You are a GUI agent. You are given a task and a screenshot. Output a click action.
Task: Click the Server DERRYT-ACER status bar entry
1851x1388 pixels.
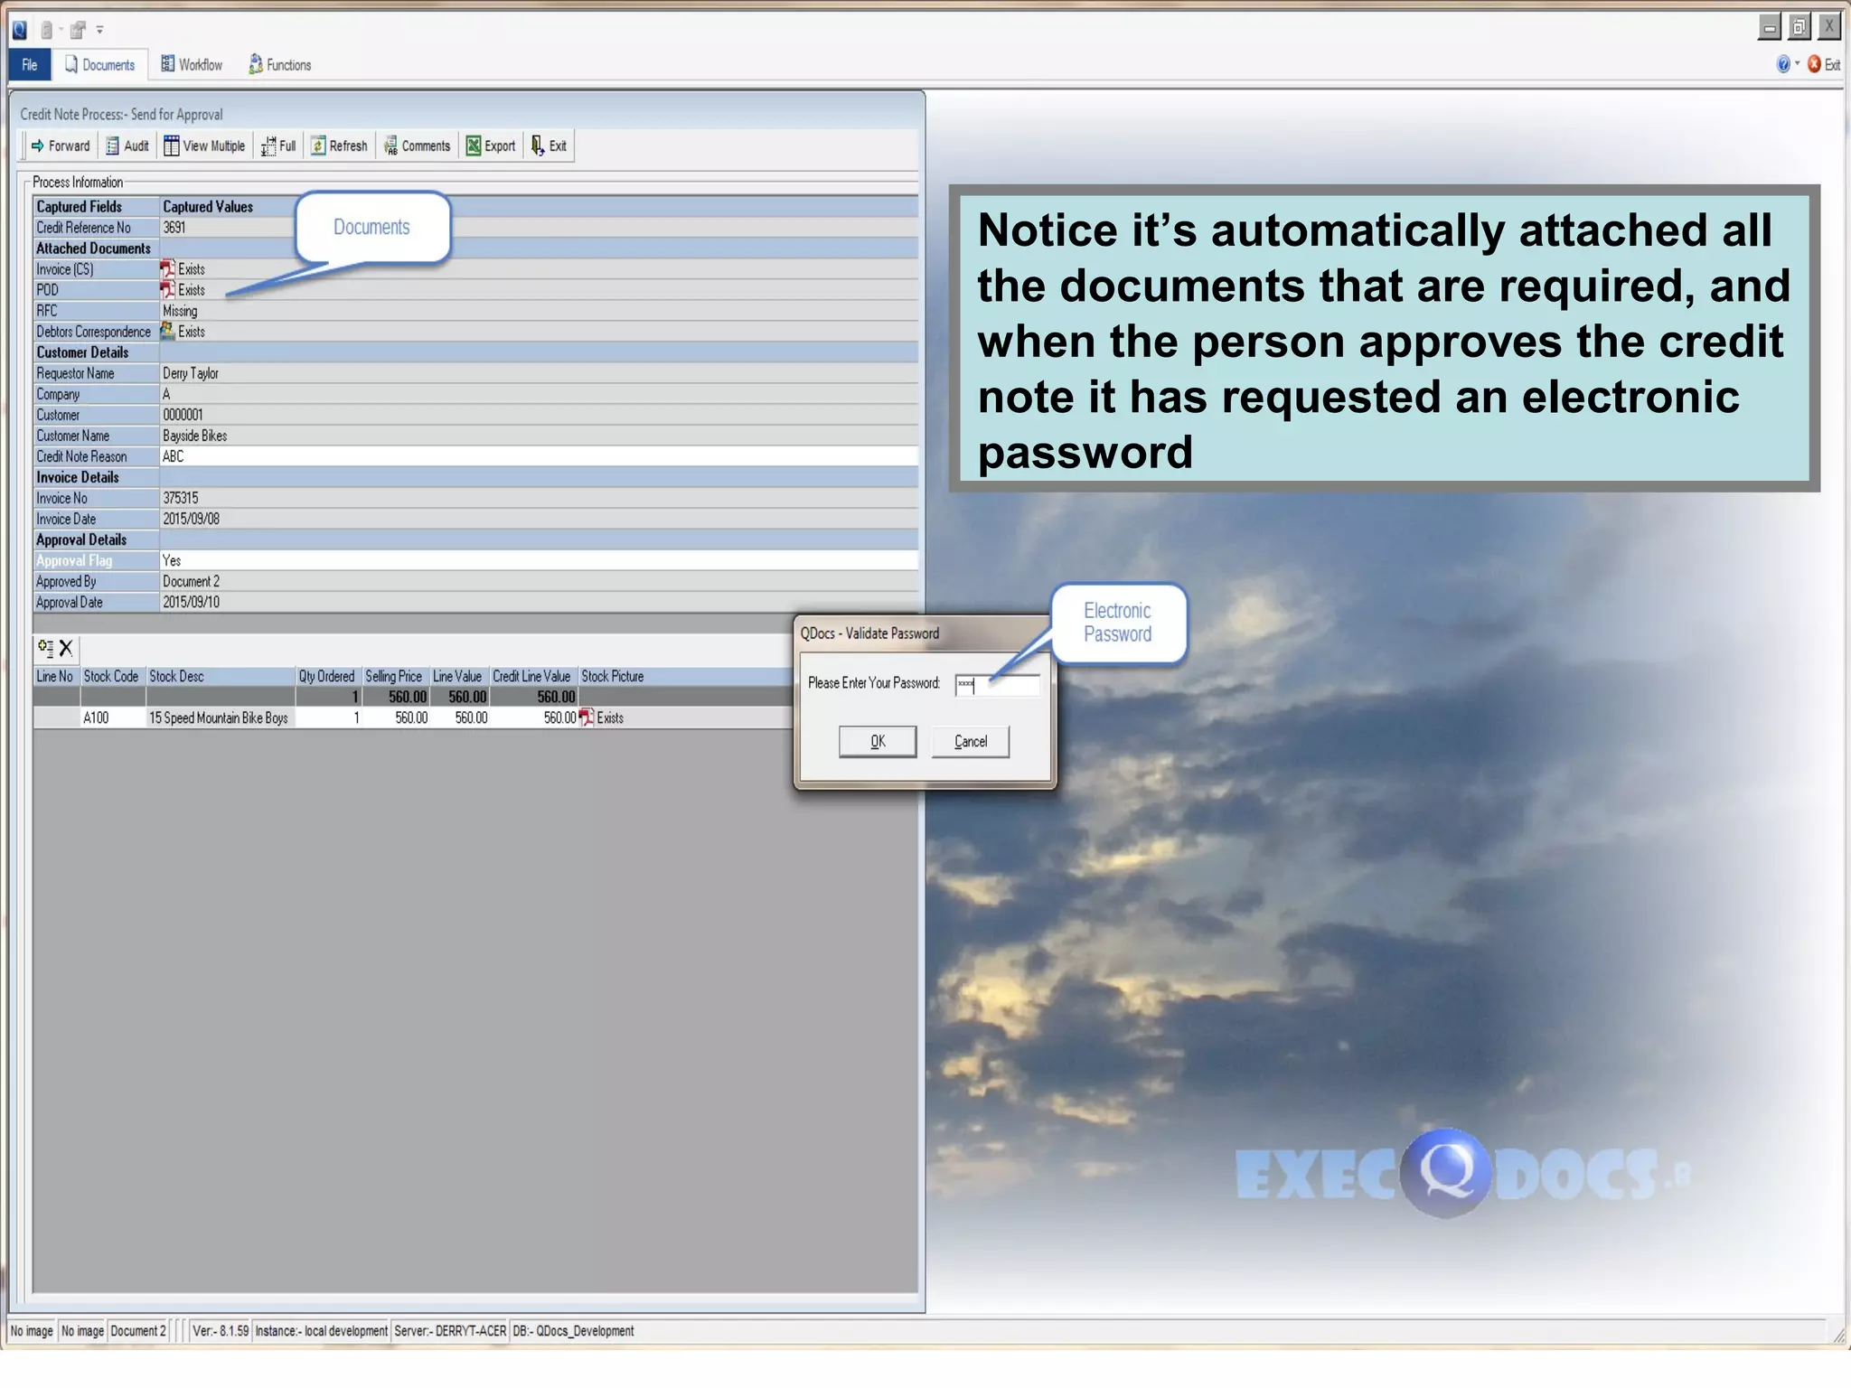[x=450, y=1331]
